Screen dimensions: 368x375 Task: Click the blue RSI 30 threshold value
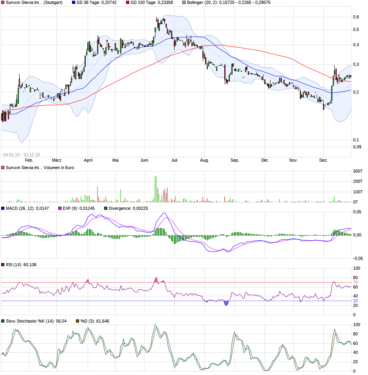pos(355,301)
